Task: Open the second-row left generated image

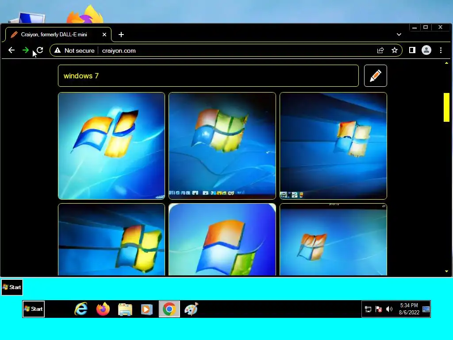Action: coord(111,240)
